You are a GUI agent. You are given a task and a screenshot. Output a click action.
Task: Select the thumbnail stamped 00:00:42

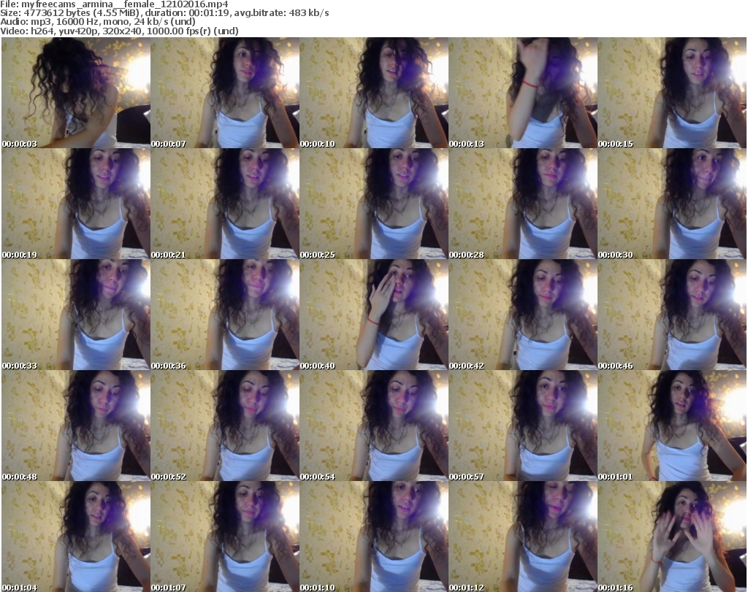[523, 315]
